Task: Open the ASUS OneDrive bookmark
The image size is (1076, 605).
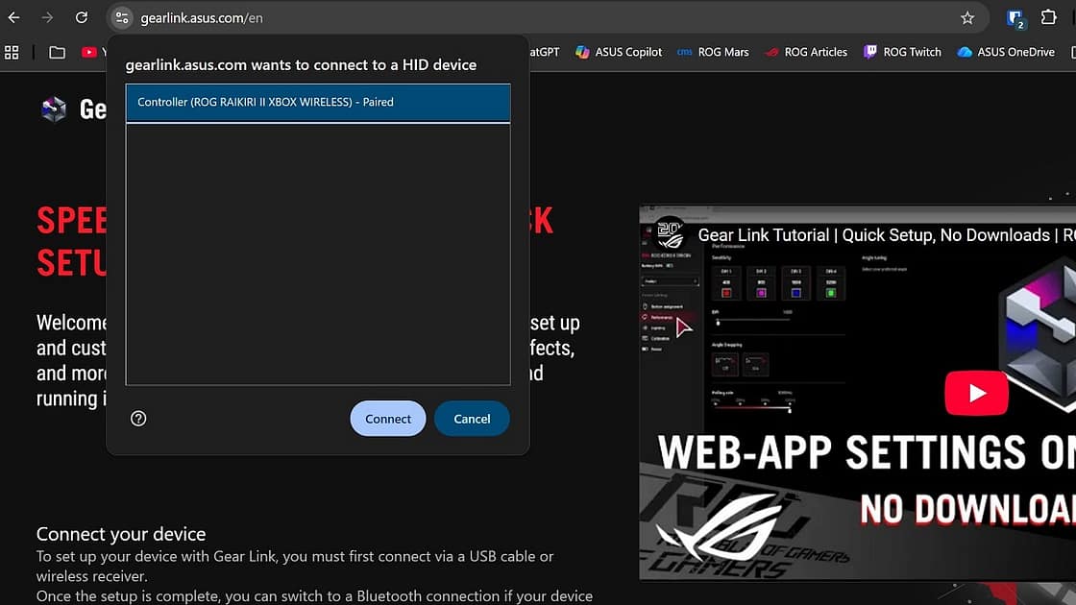Action: point(1006,52)
